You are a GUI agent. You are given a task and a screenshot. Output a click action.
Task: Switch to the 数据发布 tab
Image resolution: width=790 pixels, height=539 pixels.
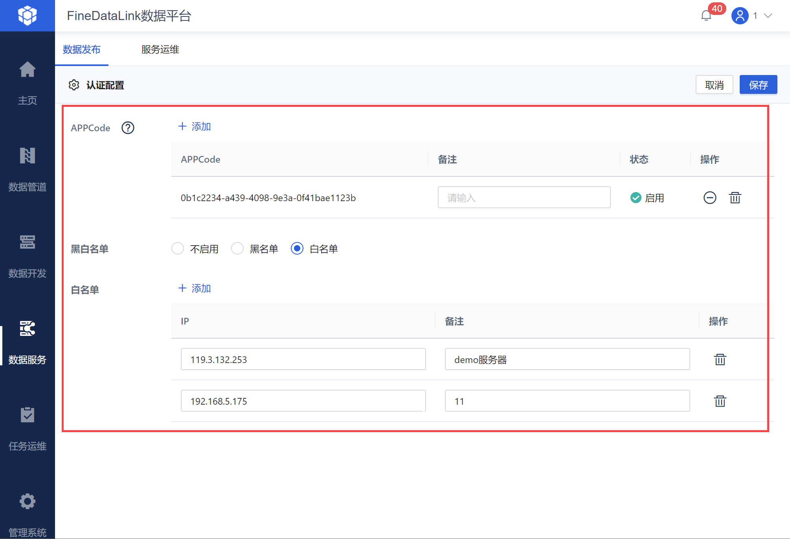point(82,49)
